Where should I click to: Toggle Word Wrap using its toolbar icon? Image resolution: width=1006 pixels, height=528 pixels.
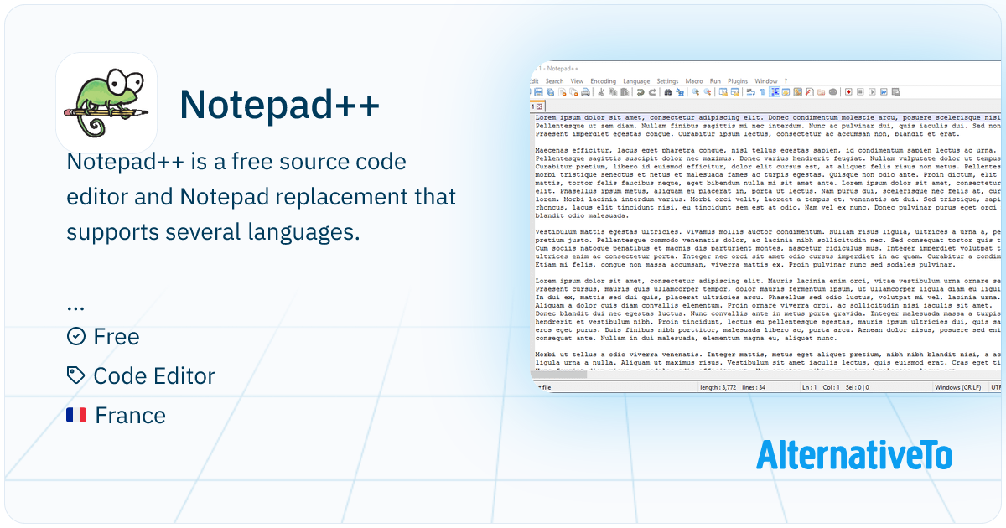[x=749, y=92]
